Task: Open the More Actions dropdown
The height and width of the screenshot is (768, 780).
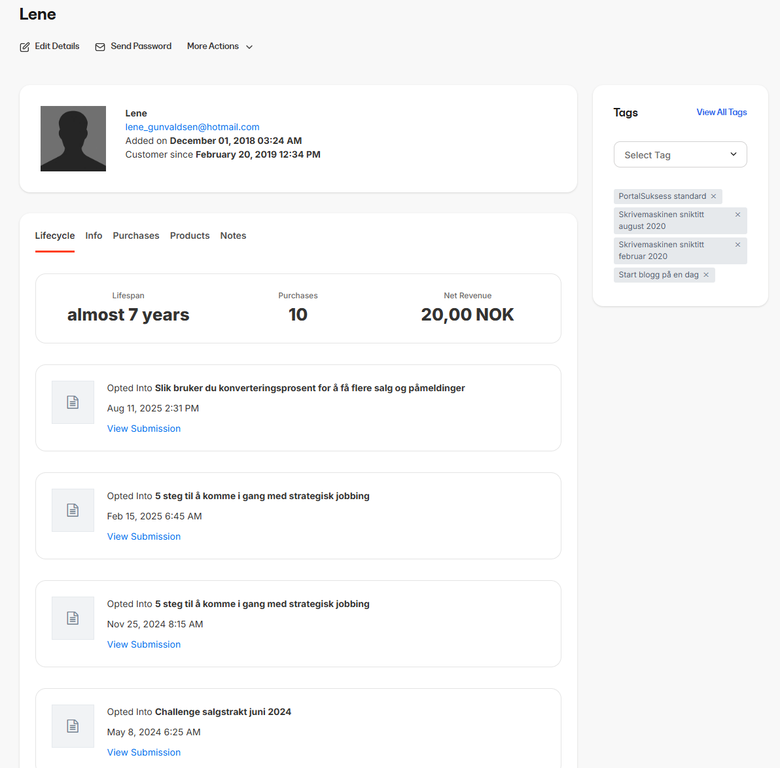Action: [220, 46]
